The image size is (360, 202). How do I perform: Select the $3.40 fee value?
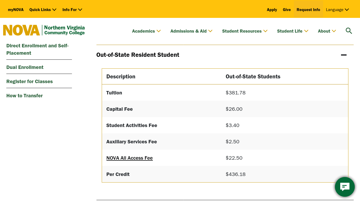pyautogui.click(x=232, y=125)
